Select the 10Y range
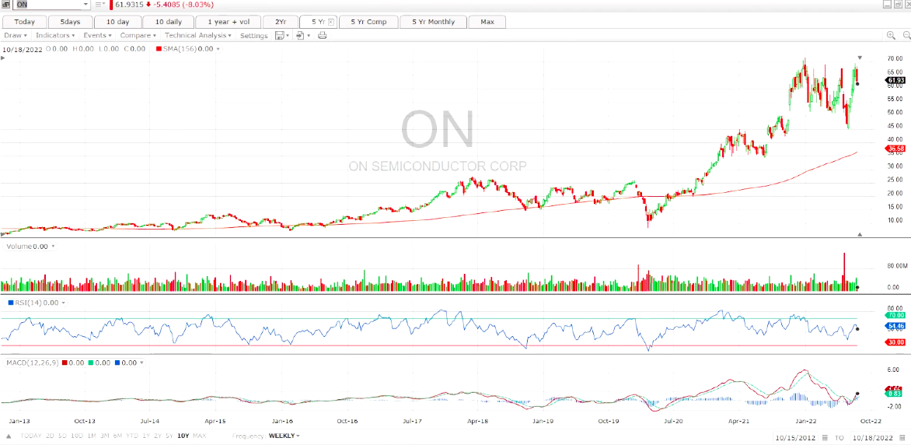 183,436
